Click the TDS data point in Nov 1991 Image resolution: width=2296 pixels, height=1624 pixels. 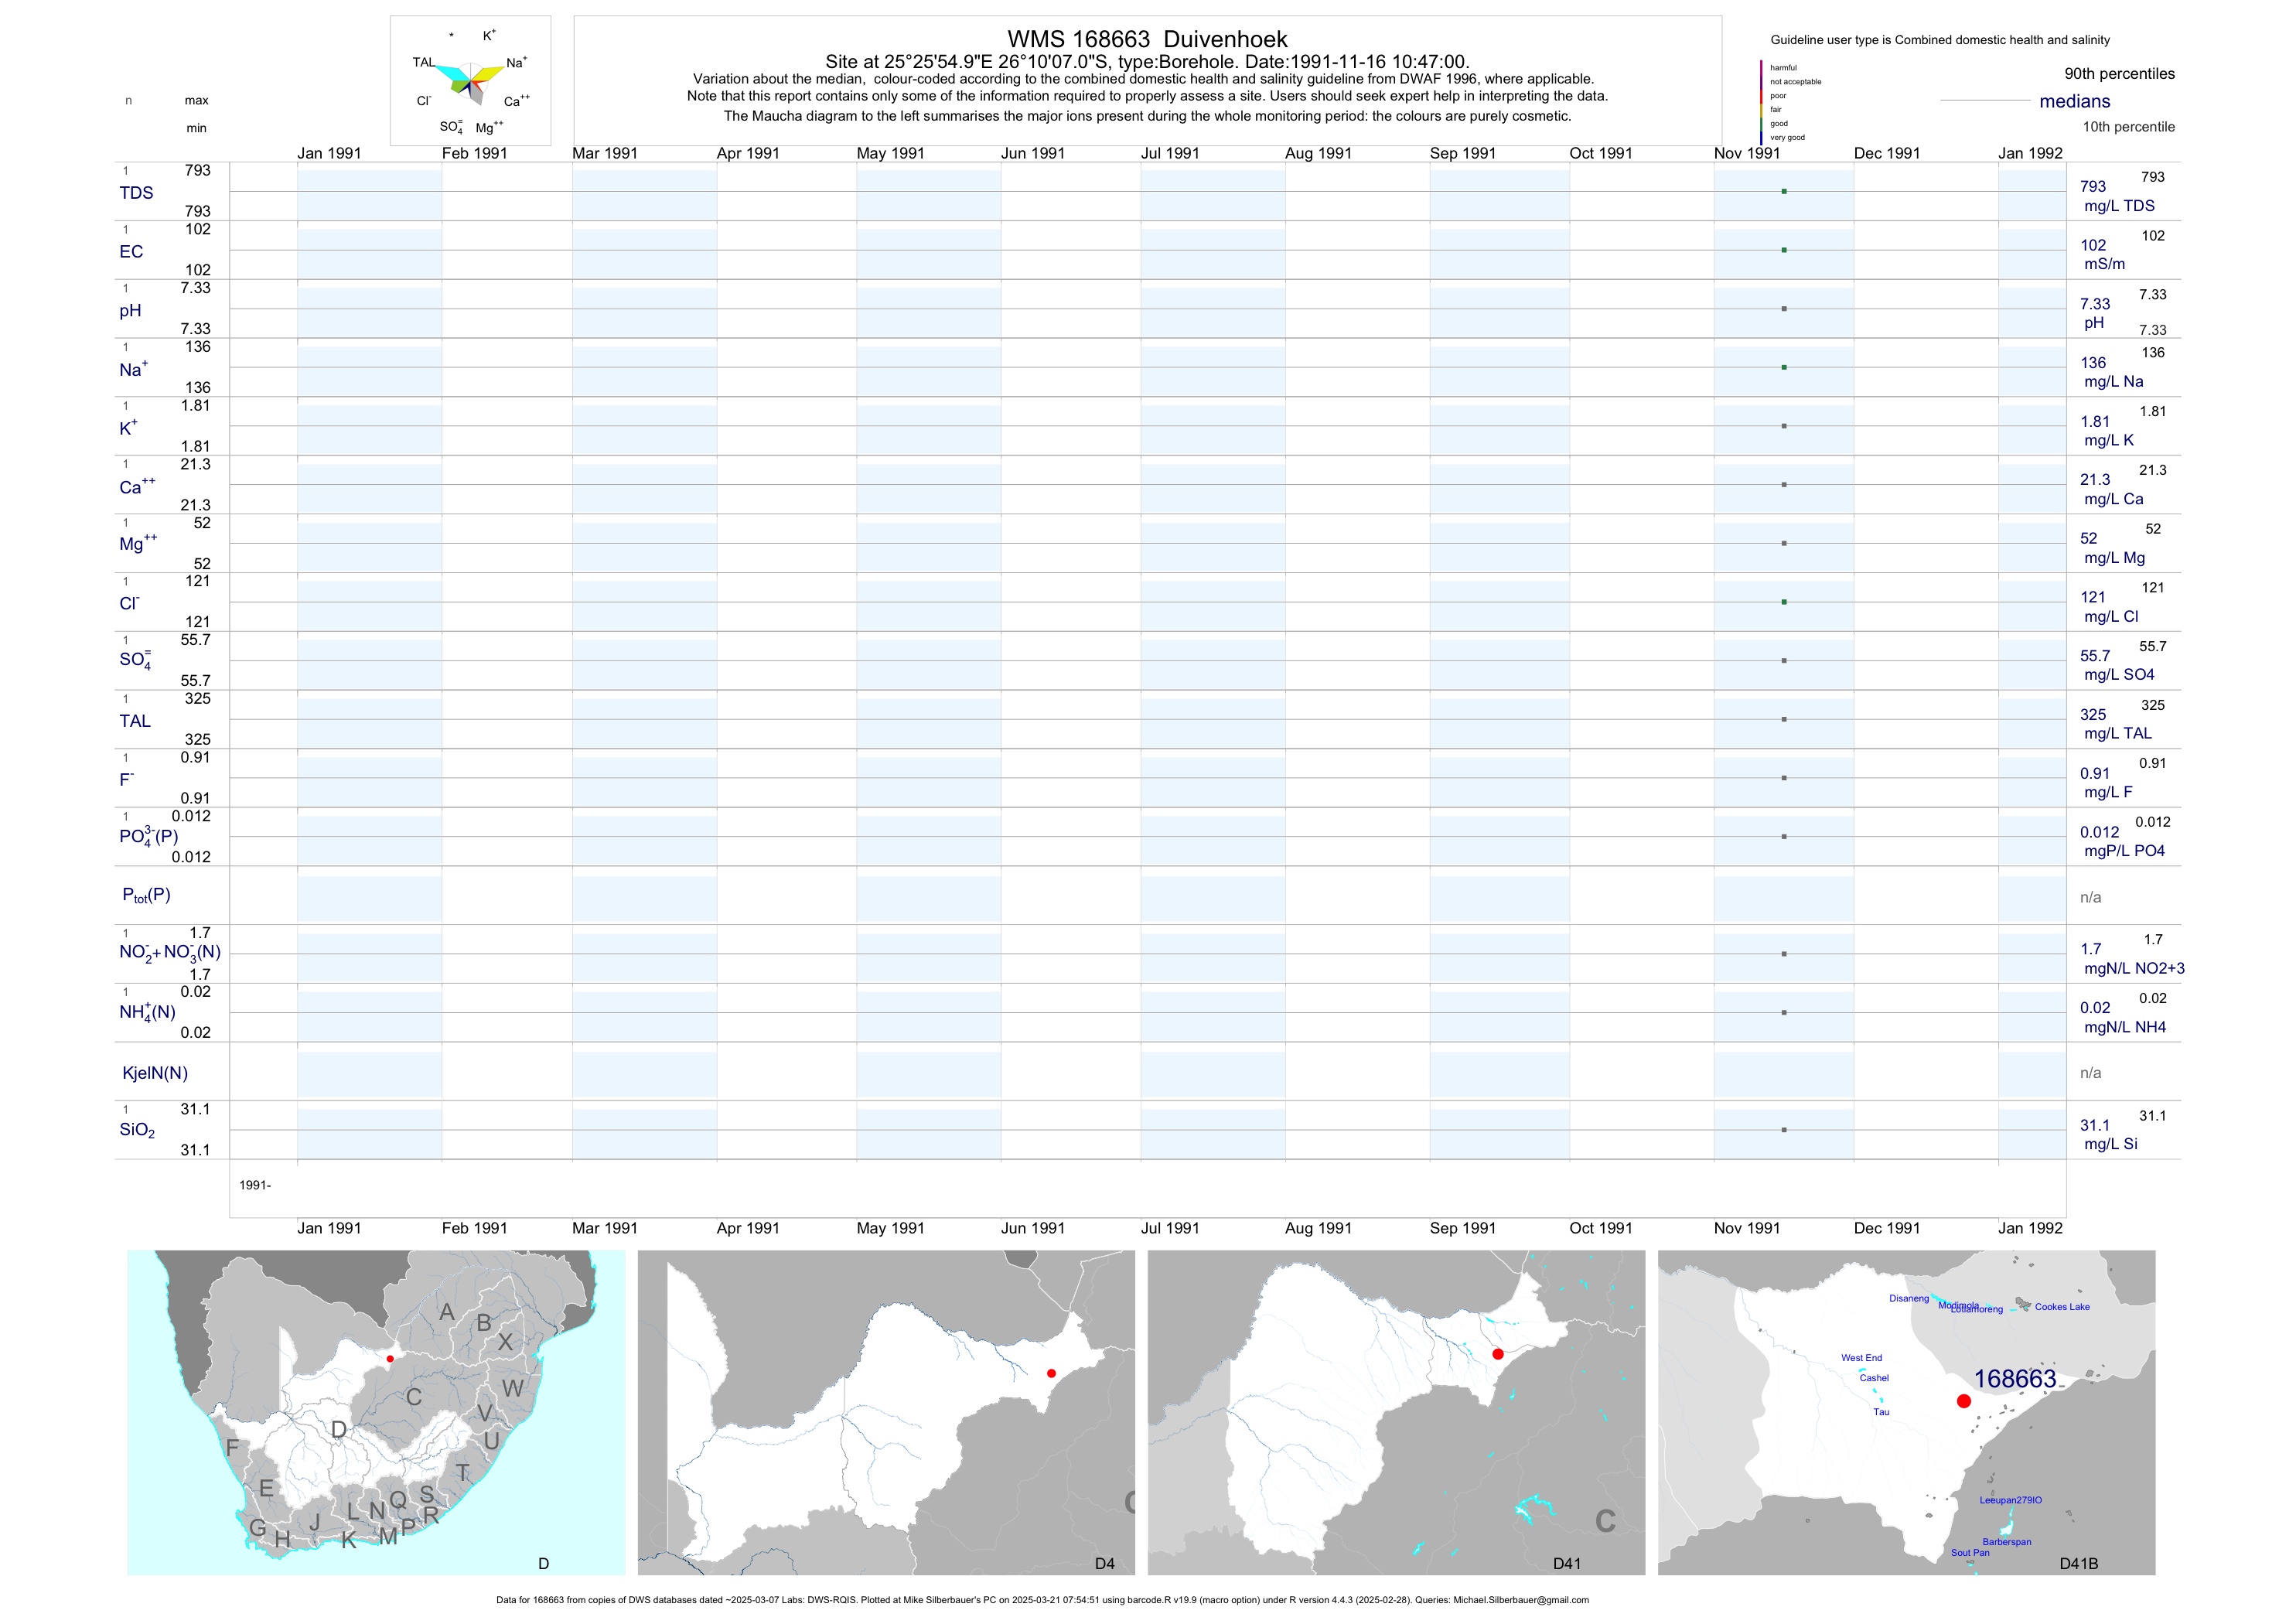coord(1784,191)
